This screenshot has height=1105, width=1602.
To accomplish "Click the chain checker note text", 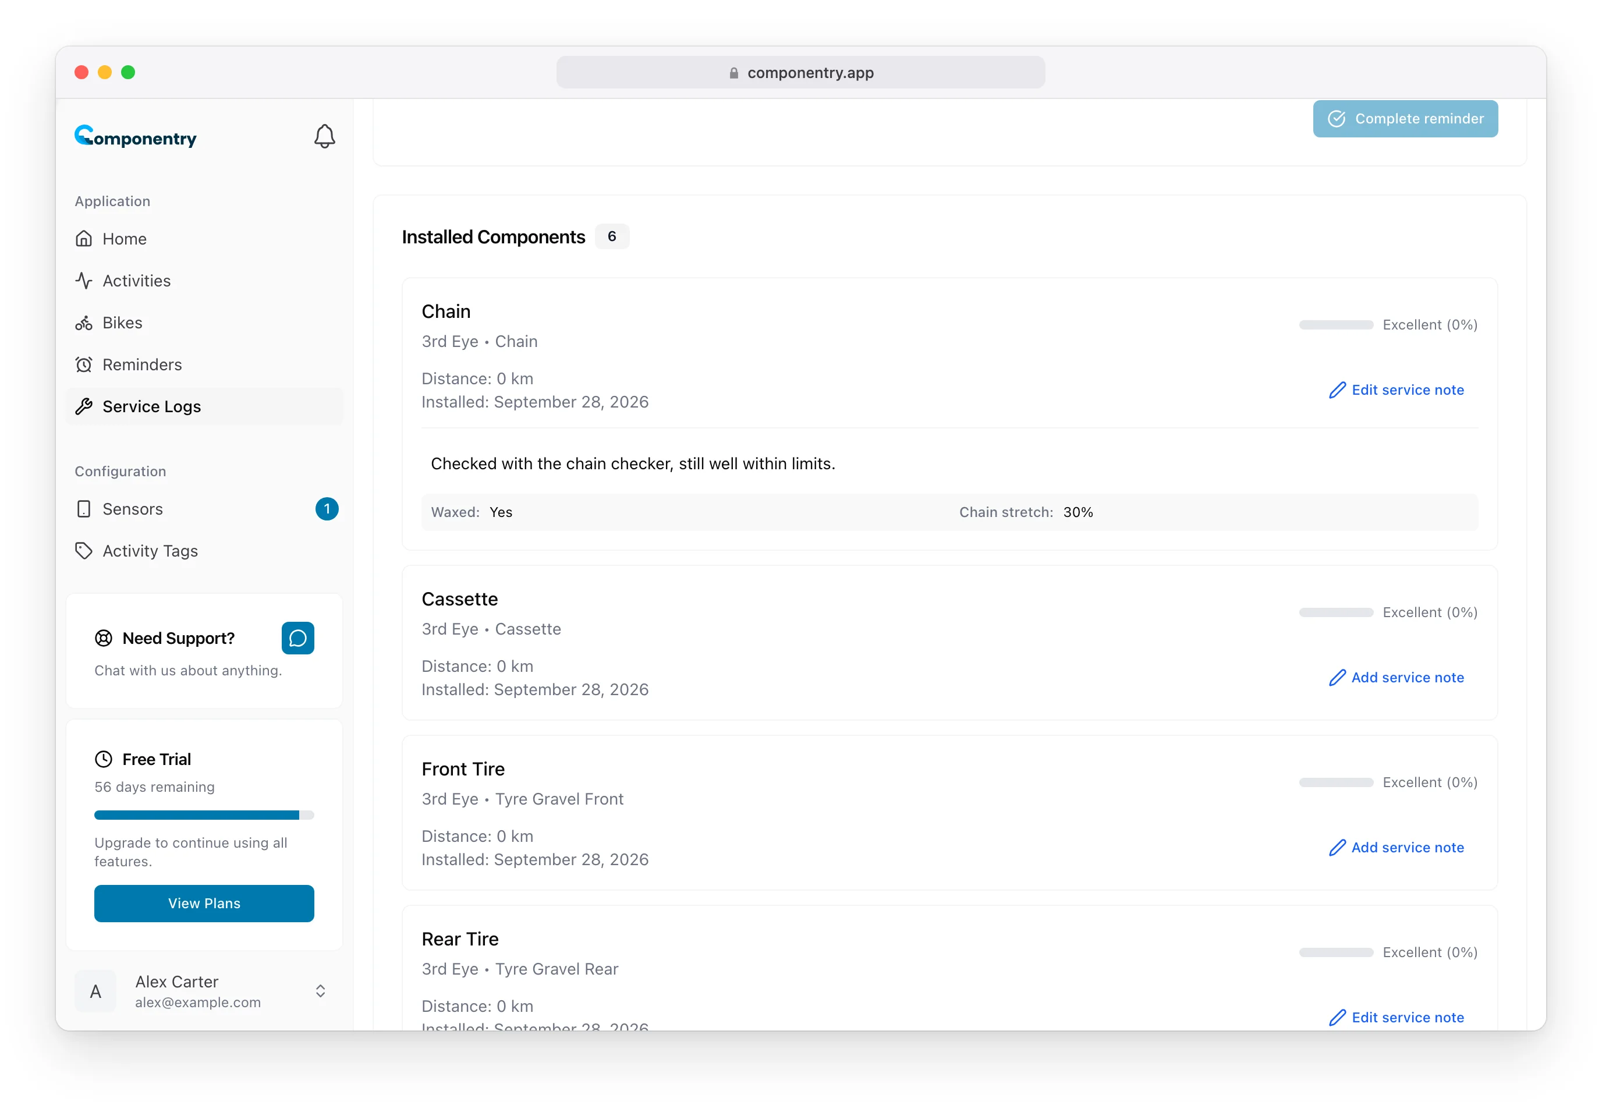I will [633, 464].
